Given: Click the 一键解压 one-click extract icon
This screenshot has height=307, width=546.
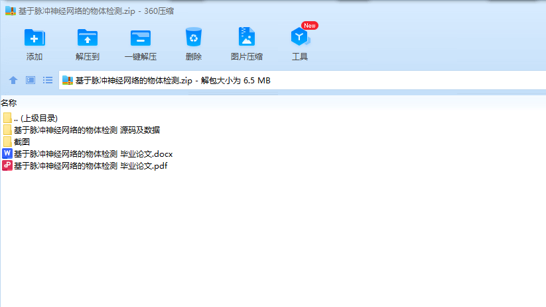Looking at the screenshot, I should click(x=141, y=38).
